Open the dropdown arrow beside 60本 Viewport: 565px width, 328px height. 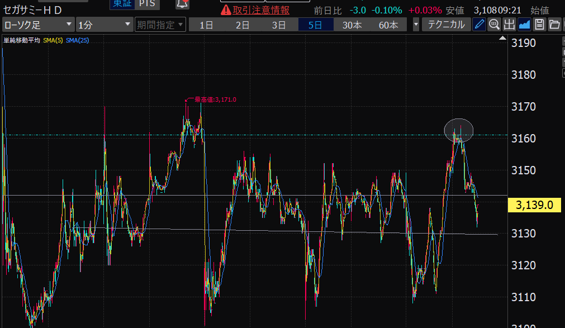pyautogui.click(x=416, y=25)
